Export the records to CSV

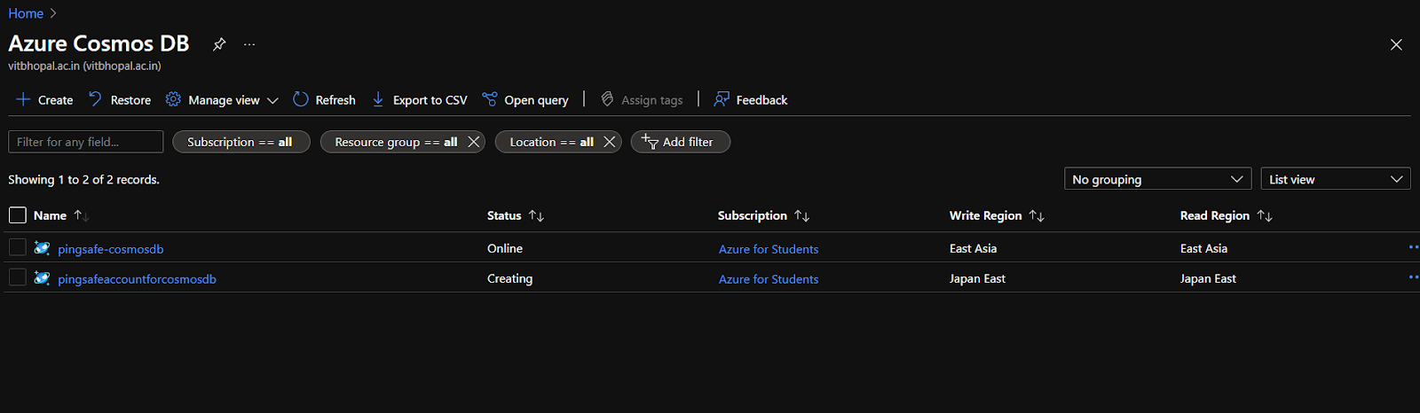pos(420,100)
